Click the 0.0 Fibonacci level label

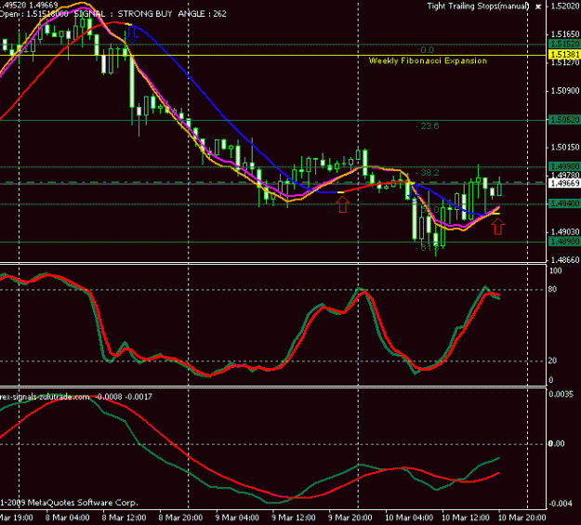[428, 50]
